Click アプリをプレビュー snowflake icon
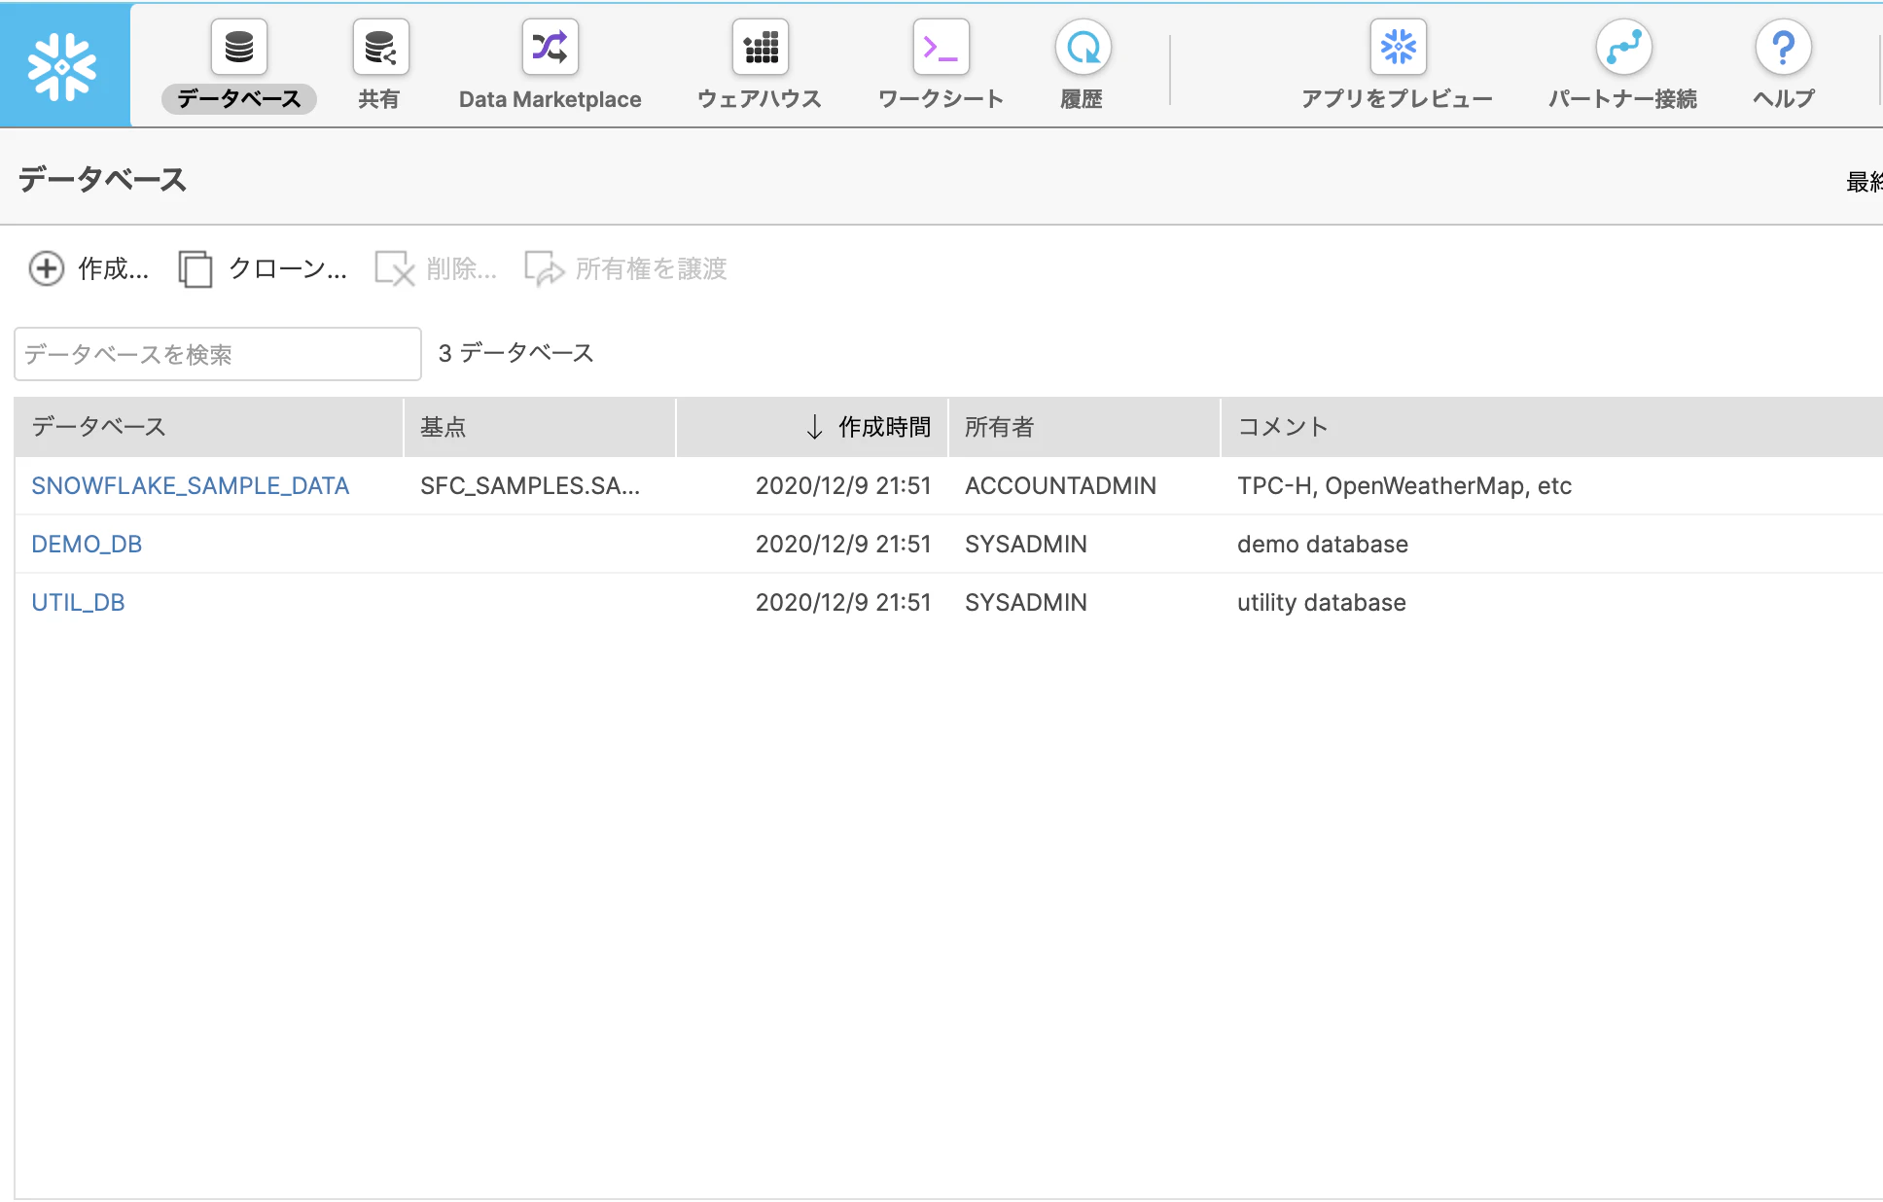 coord(1398,48)
